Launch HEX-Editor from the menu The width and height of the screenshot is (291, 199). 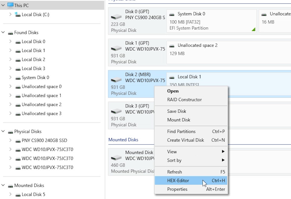click(191, 181)
